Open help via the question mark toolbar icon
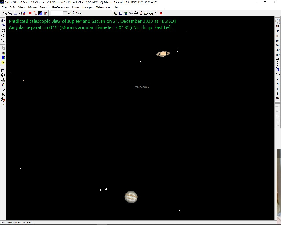281x225 pixels. pos(156,13)
